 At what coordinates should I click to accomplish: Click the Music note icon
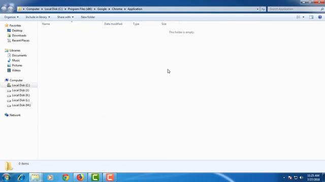[x=9, y=60]
